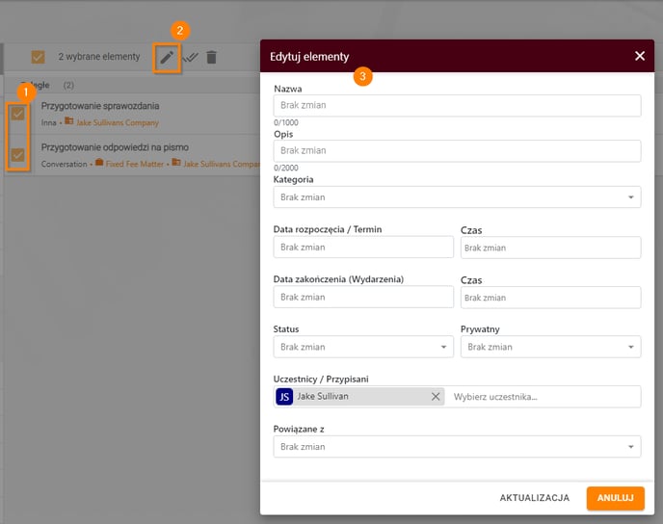This screenshot has width=663, height=524.
Task: Toggle the select-all checkbox beside '2 wybrane elementy'
Action: click(x=38, y=57)
